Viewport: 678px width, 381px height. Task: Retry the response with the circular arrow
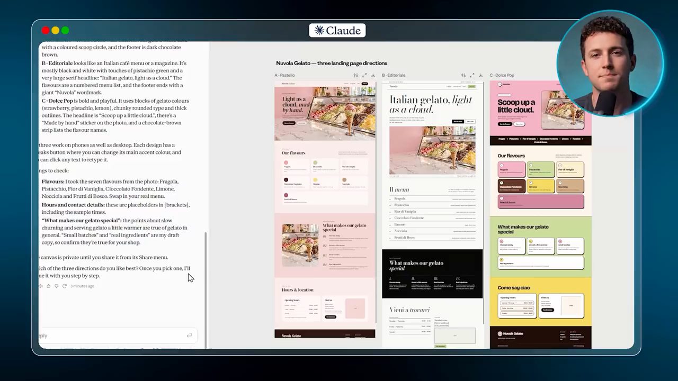(65, 286)
